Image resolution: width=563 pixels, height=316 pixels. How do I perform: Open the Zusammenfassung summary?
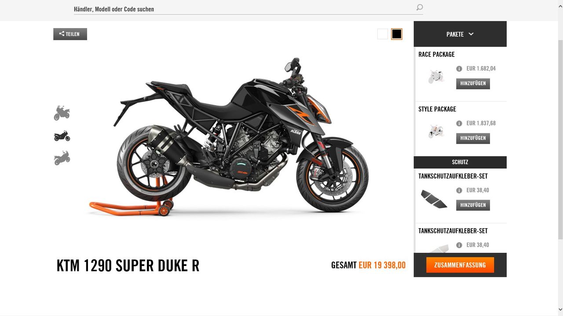pos(460,265)
